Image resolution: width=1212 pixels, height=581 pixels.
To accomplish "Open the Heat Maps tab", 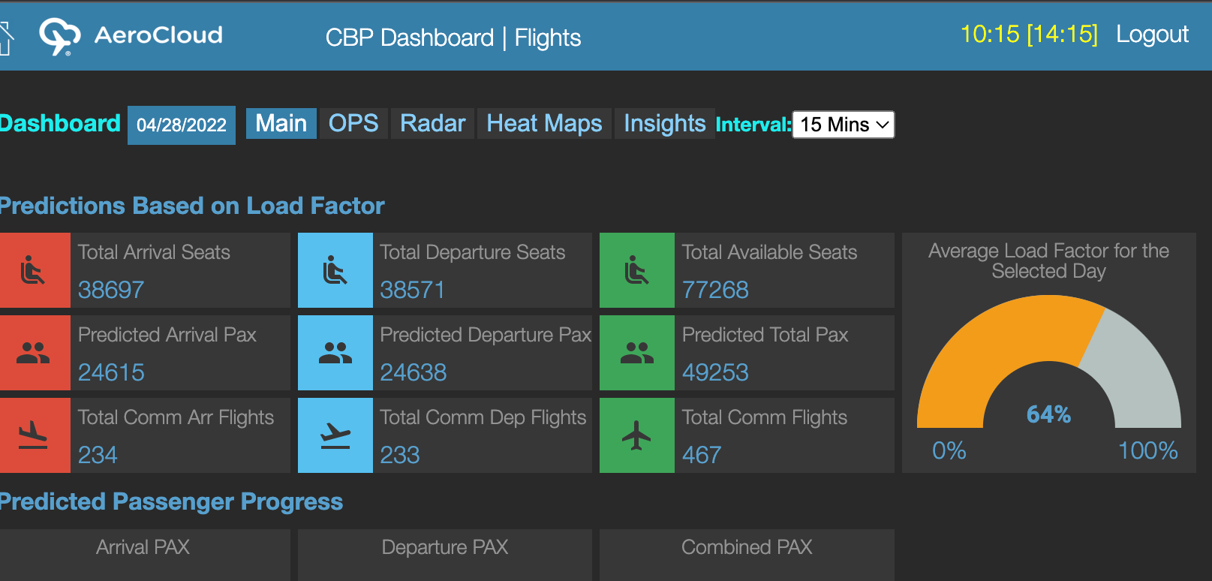I will pyautogui.click(x=544, y=123).
